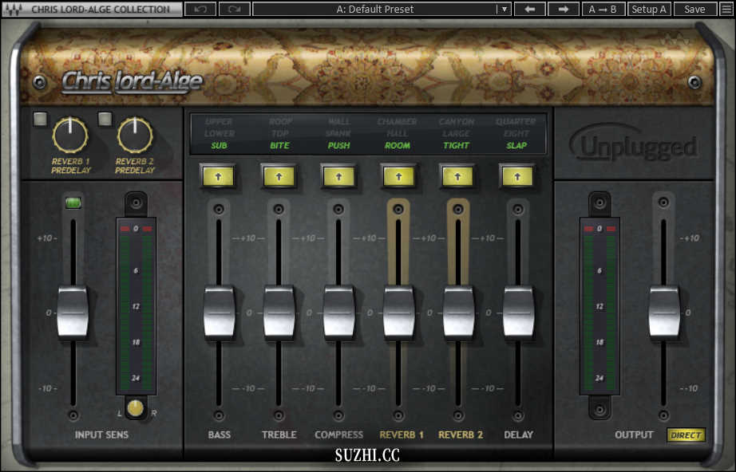
Task: Cycle the Reverb 1 type selector button
Action: coord(398,177)
